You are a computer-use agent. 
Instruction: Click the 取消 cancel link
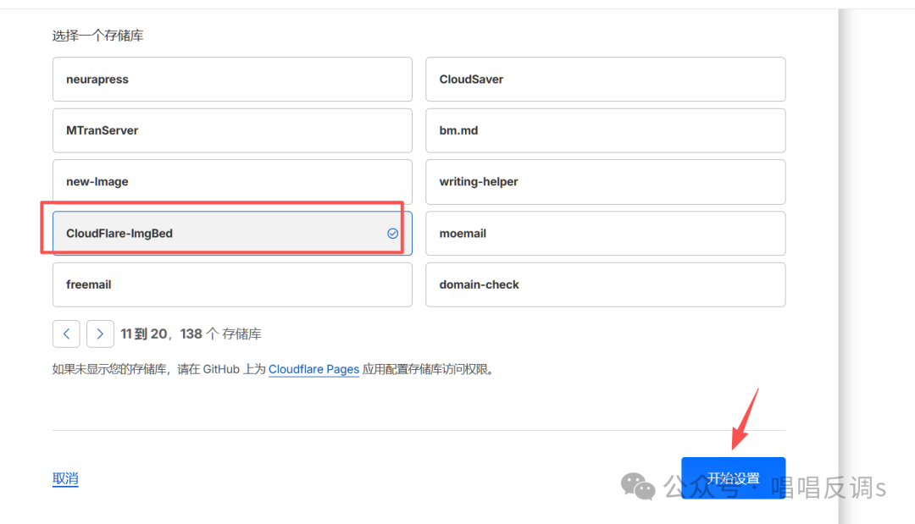(65, 479)
